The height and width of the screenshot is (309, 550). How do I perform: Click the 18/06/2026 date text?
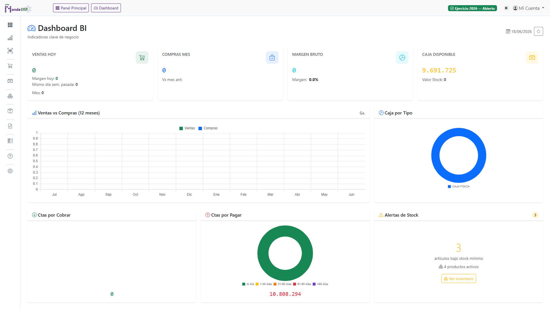pyautogui.click(x=521, y=31)
